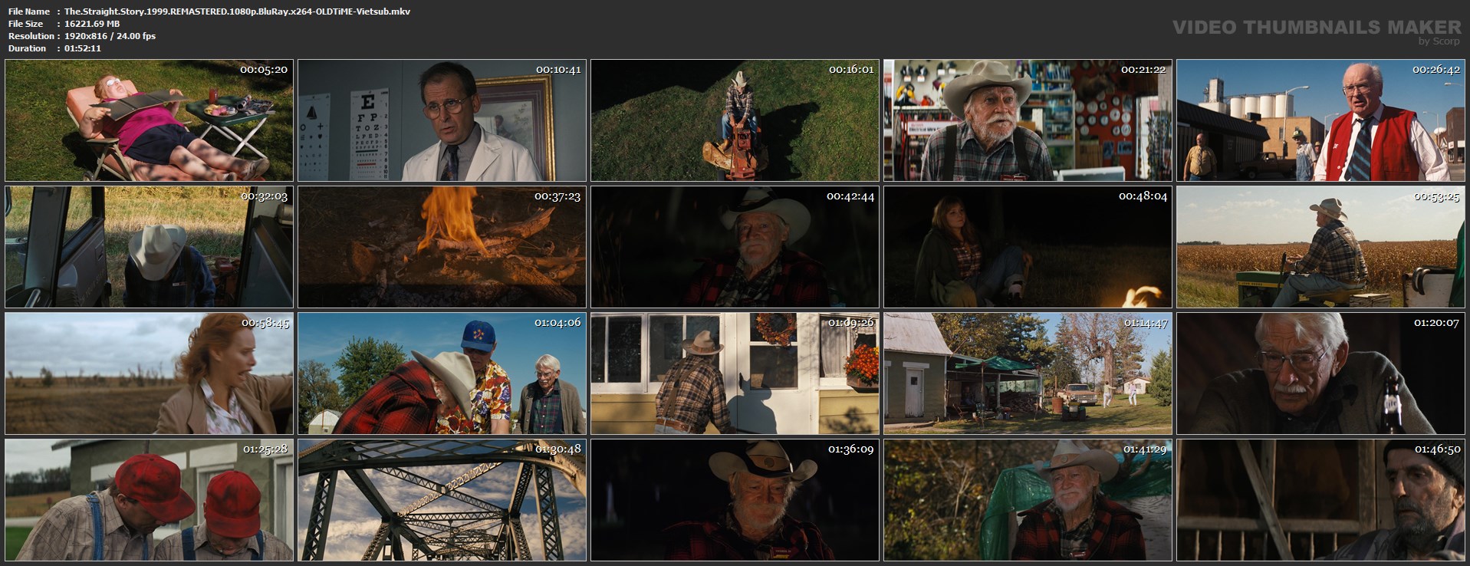The width and height of the screenshot is (1470, 566).
Task: Click the File Name label
Action: click(29, 12)
